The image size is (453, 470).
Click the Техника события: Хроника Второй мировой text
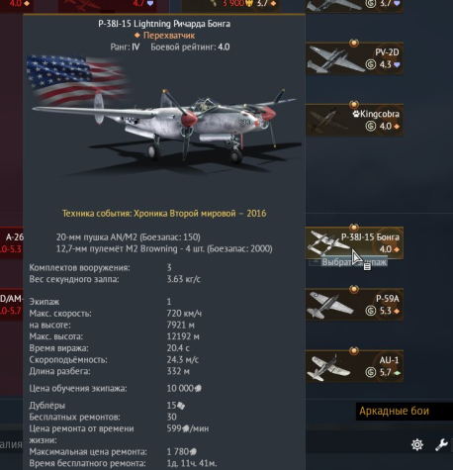(x=164, y=214)
